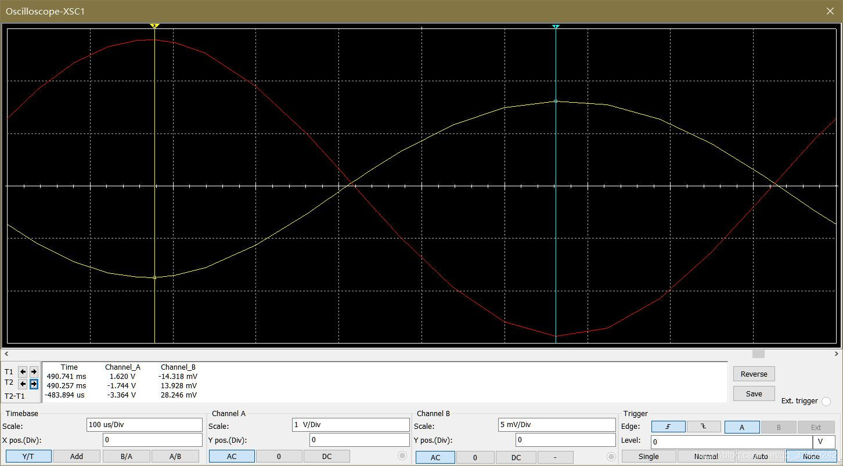843x466 pixels.
Task: Move T1 cursor right with arrow
Action: point(34,371)
